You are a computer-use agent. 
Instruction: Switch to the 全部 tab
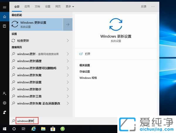point(17,7)
